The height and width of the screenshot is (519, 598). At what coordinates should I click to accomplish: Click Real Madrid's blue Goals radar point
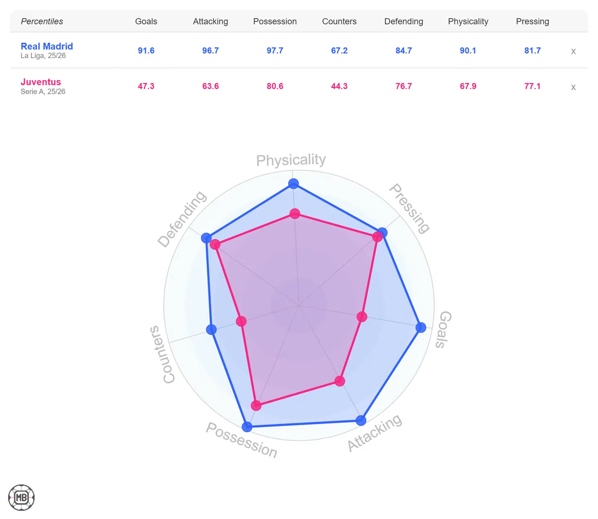tap(421, 327)
